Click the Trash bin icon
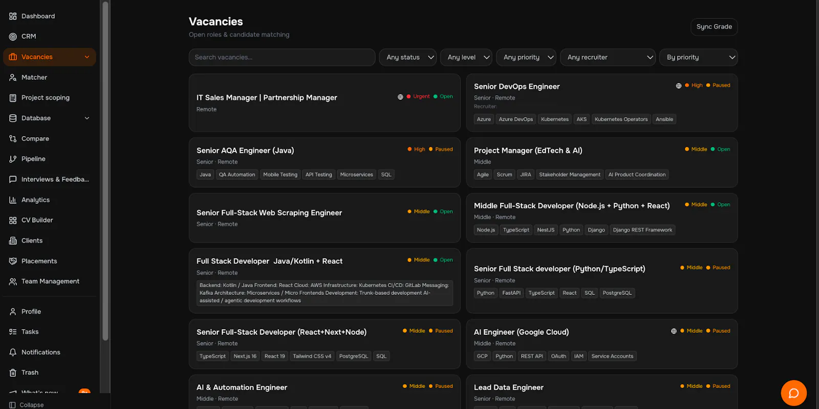819x409 pixels. pyautogui.click(x=13, y=373)
